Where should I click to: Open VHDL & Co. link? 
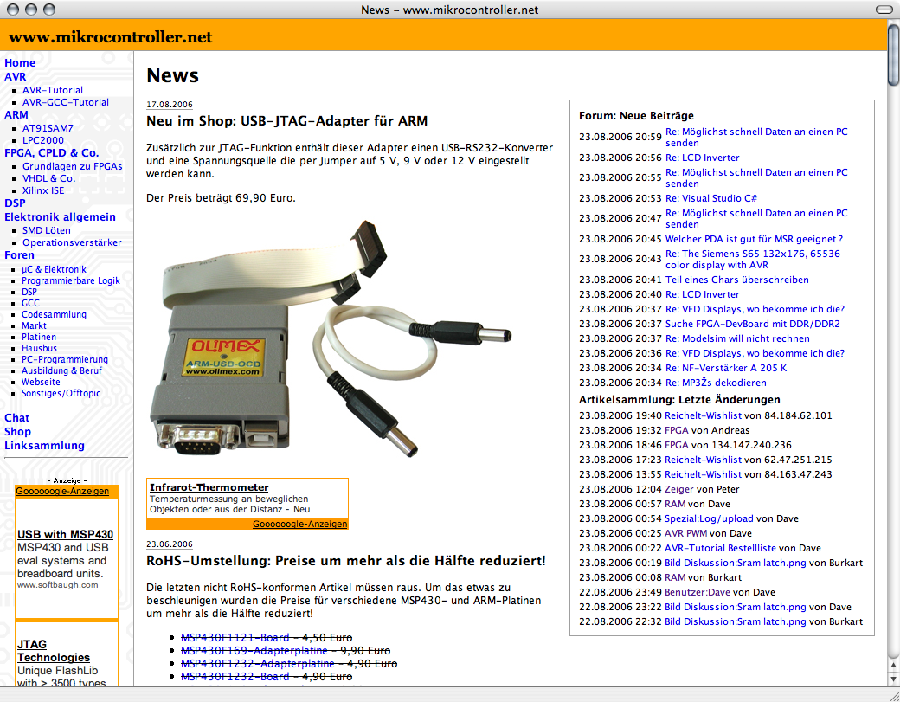[x=48, y=178]
